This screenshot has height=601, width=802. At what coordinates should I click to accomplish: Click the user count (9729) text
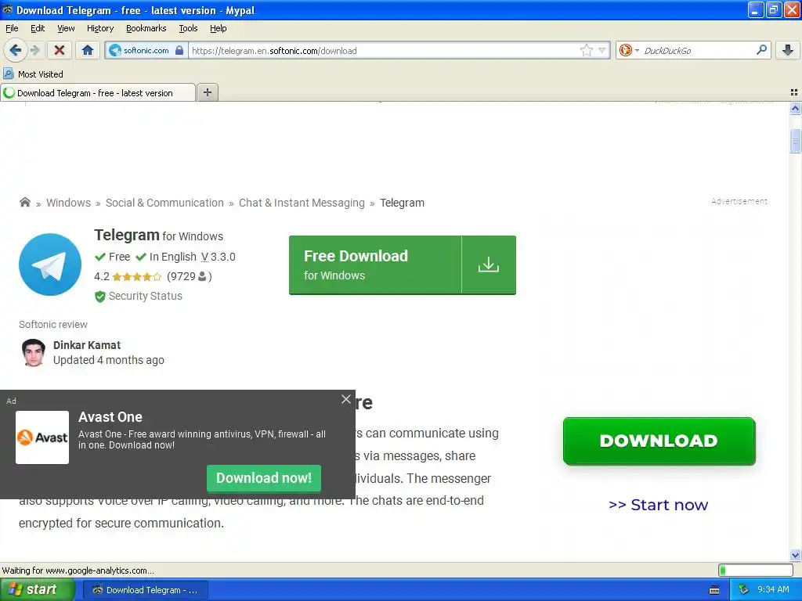point(190,276)
